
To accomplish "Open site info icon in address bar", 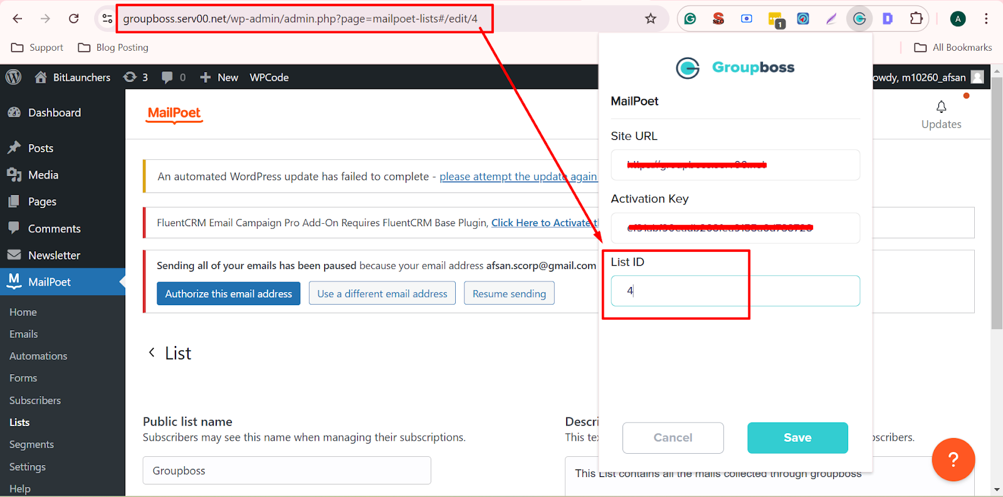I will click(x=107, y=19).
